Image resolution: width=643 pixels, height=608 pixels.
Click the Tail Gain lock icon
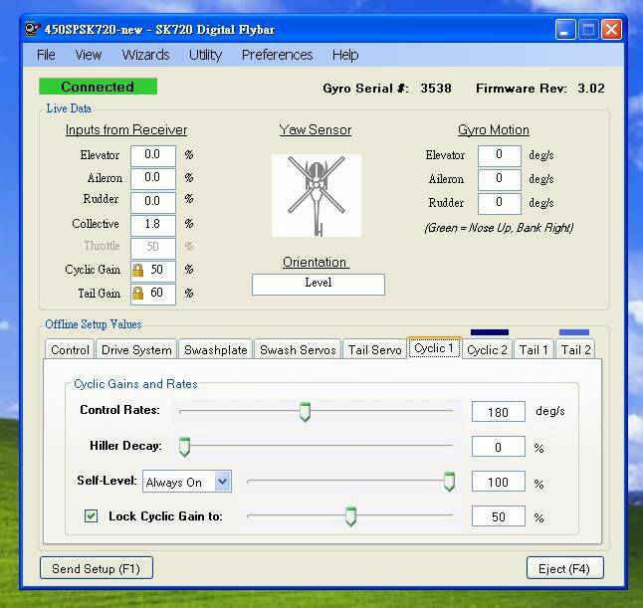pos(137,294)
